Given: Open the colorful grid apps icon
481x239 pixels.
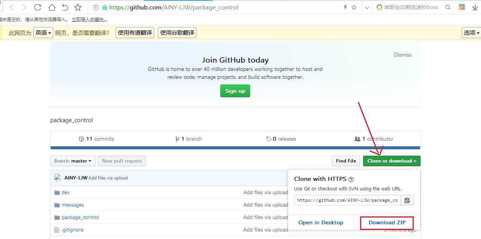Looking at the screenshot, I should [x=462, y=7].
